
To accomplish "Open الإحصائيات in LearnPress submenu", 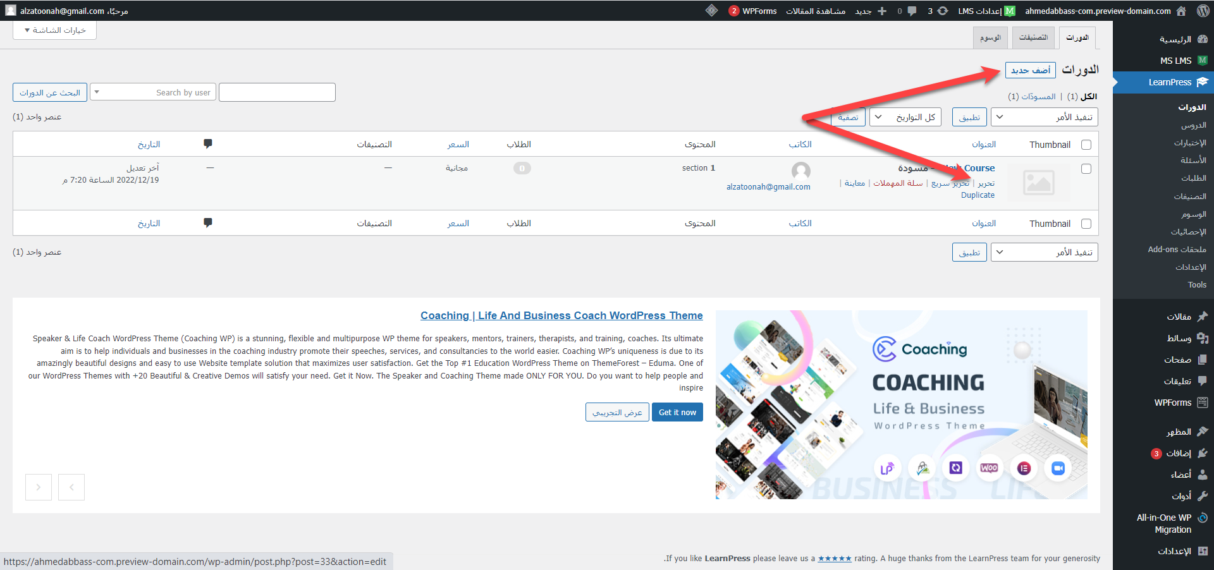I will click(1188, 232).
